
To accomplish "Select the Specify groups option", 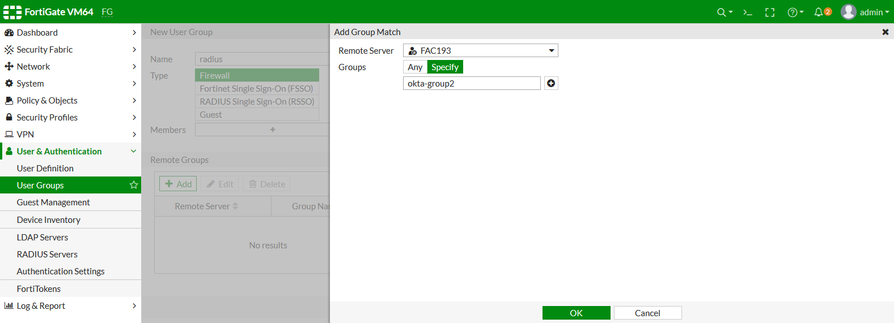I will 445,67.
